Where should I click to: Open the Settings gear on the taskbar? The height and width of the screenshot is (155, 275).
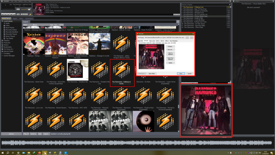point(18,153)
